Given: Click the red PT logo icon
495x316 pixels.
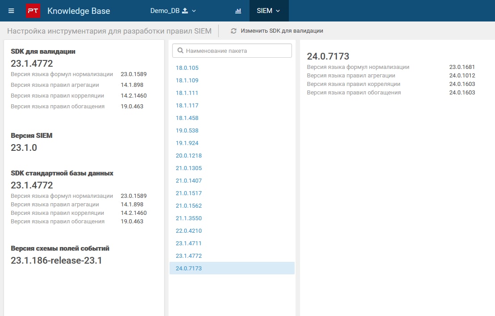Looking at the screenshot, I should pos(33,11).
